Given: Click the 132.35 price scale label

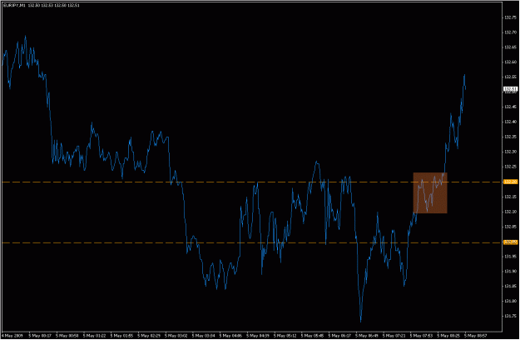Looking at the screenshot, I should 510,137.
